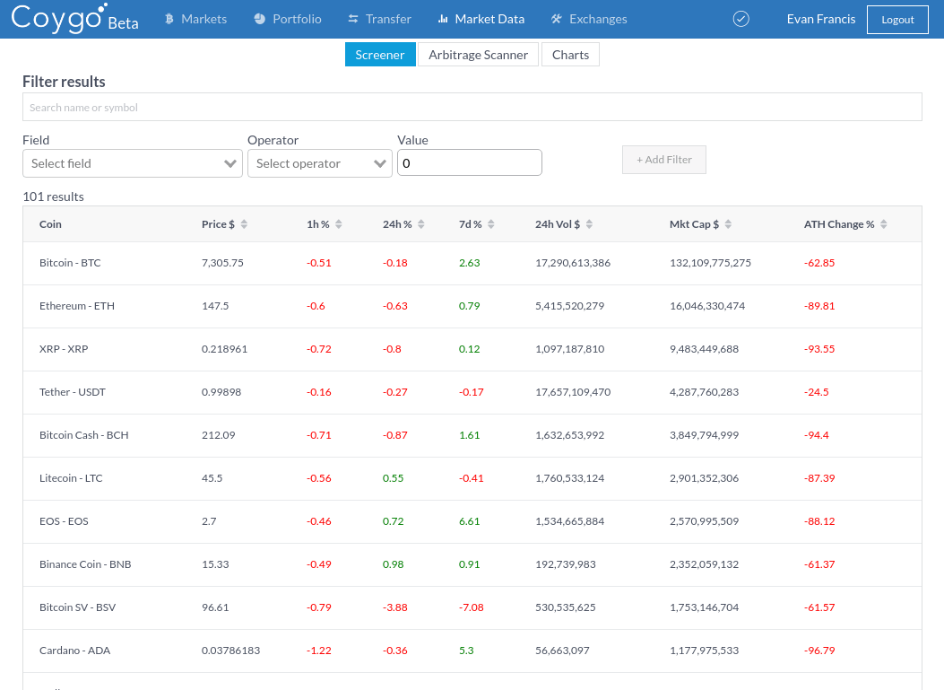Sort table by the 7d % arrows
The height and width of the screenshot is (690, 944).
pos(491,224)
